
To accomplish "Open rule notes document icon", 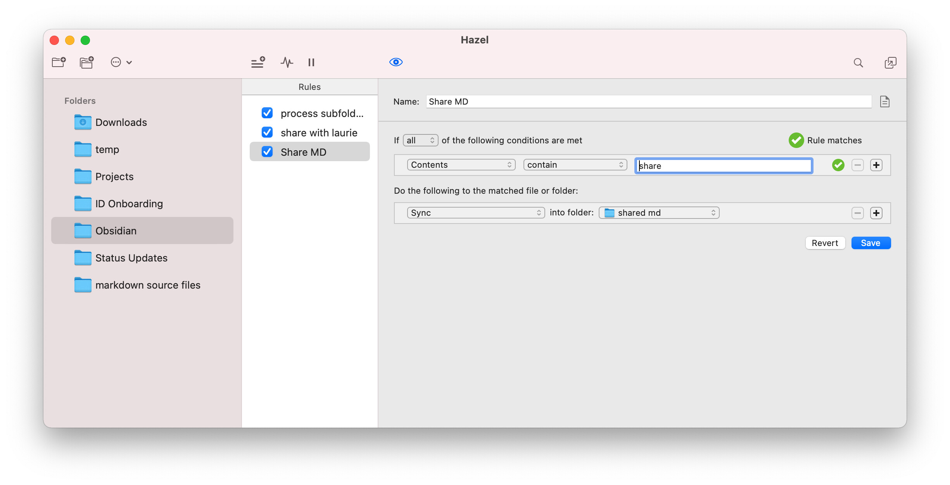I will (x=884, y=101).
